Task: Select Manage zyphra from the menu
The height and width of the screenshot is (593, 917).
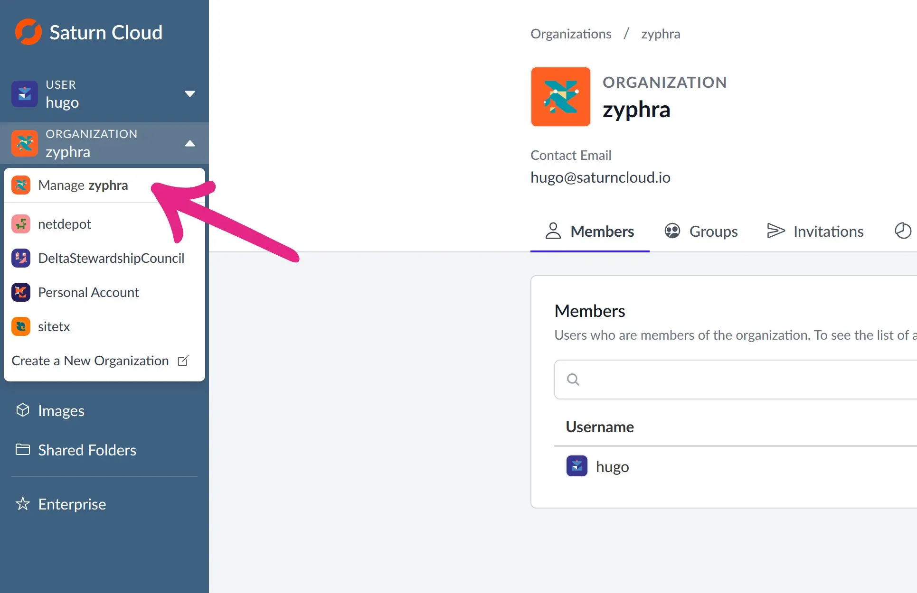Action: (83, 185)
